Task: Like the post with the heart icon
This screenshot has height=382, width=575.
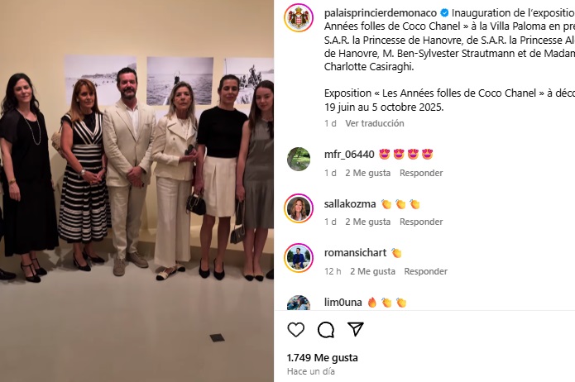Action: point(295,330)
